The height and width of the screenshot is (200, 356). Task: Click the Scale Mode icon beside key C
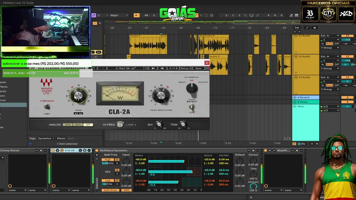pos(94,15)
